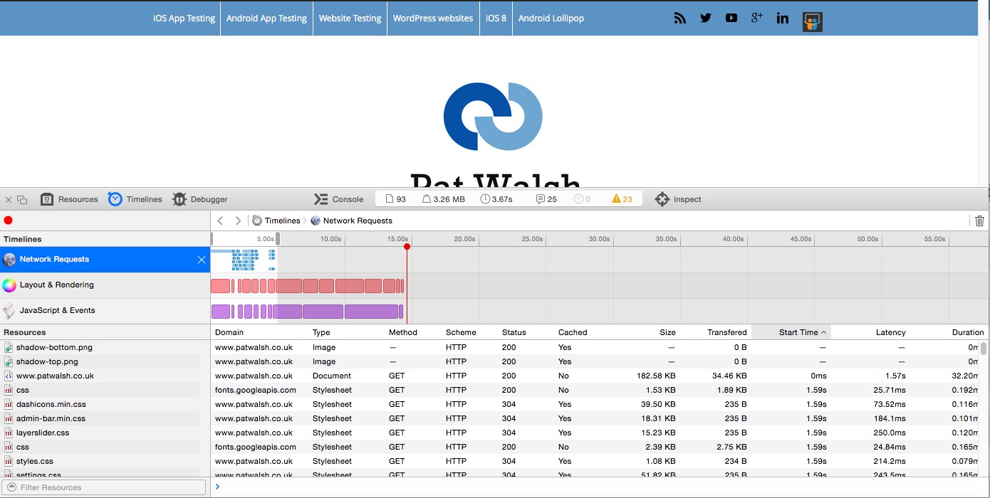Viewport: 990px width, 498px height.
Task: Reverse sort on Start Time column
Action: click(x=791, y=332)
